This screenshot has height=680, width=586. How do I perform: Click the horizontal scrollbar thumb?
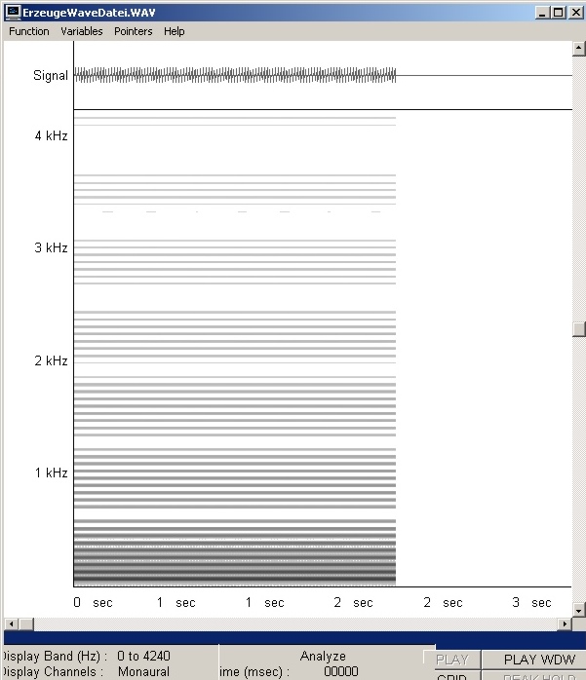tap(26, 624)
